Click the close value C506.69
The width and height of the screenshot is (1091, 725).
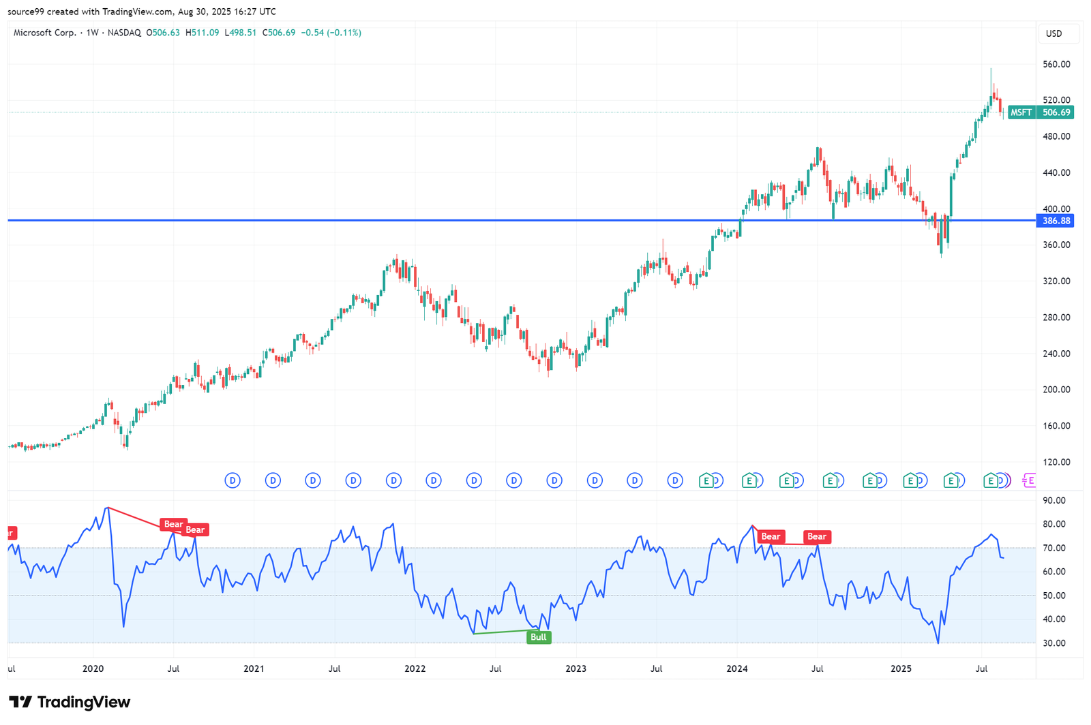click(279, 33)
